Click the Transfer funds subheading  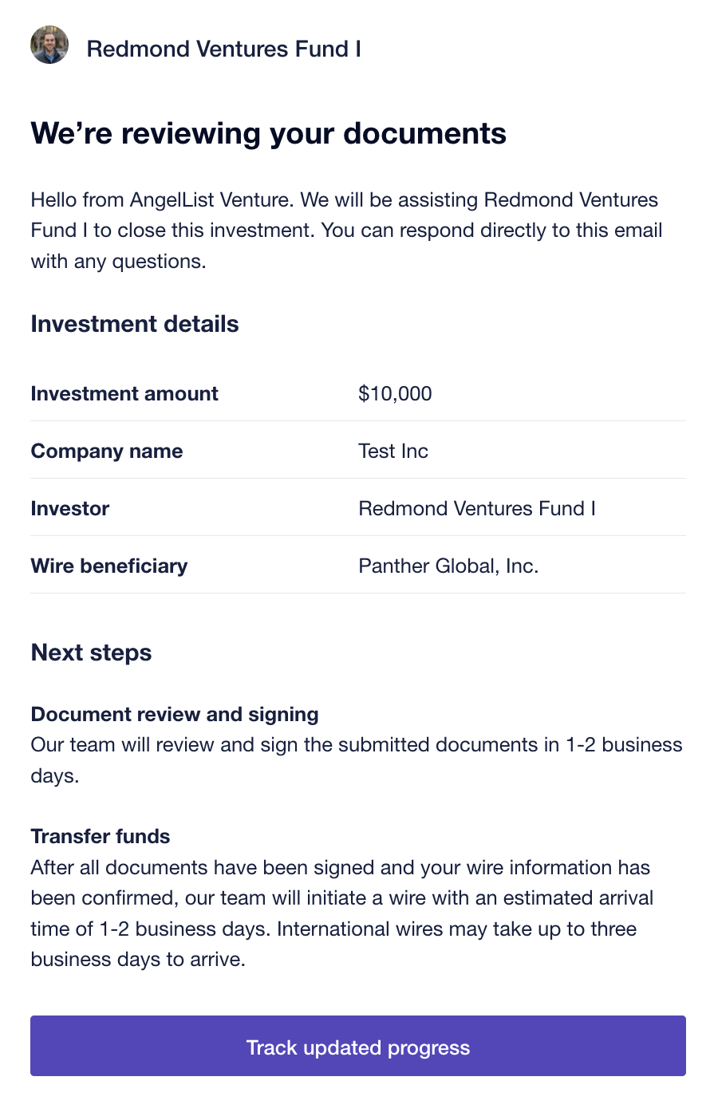(101, 836)
